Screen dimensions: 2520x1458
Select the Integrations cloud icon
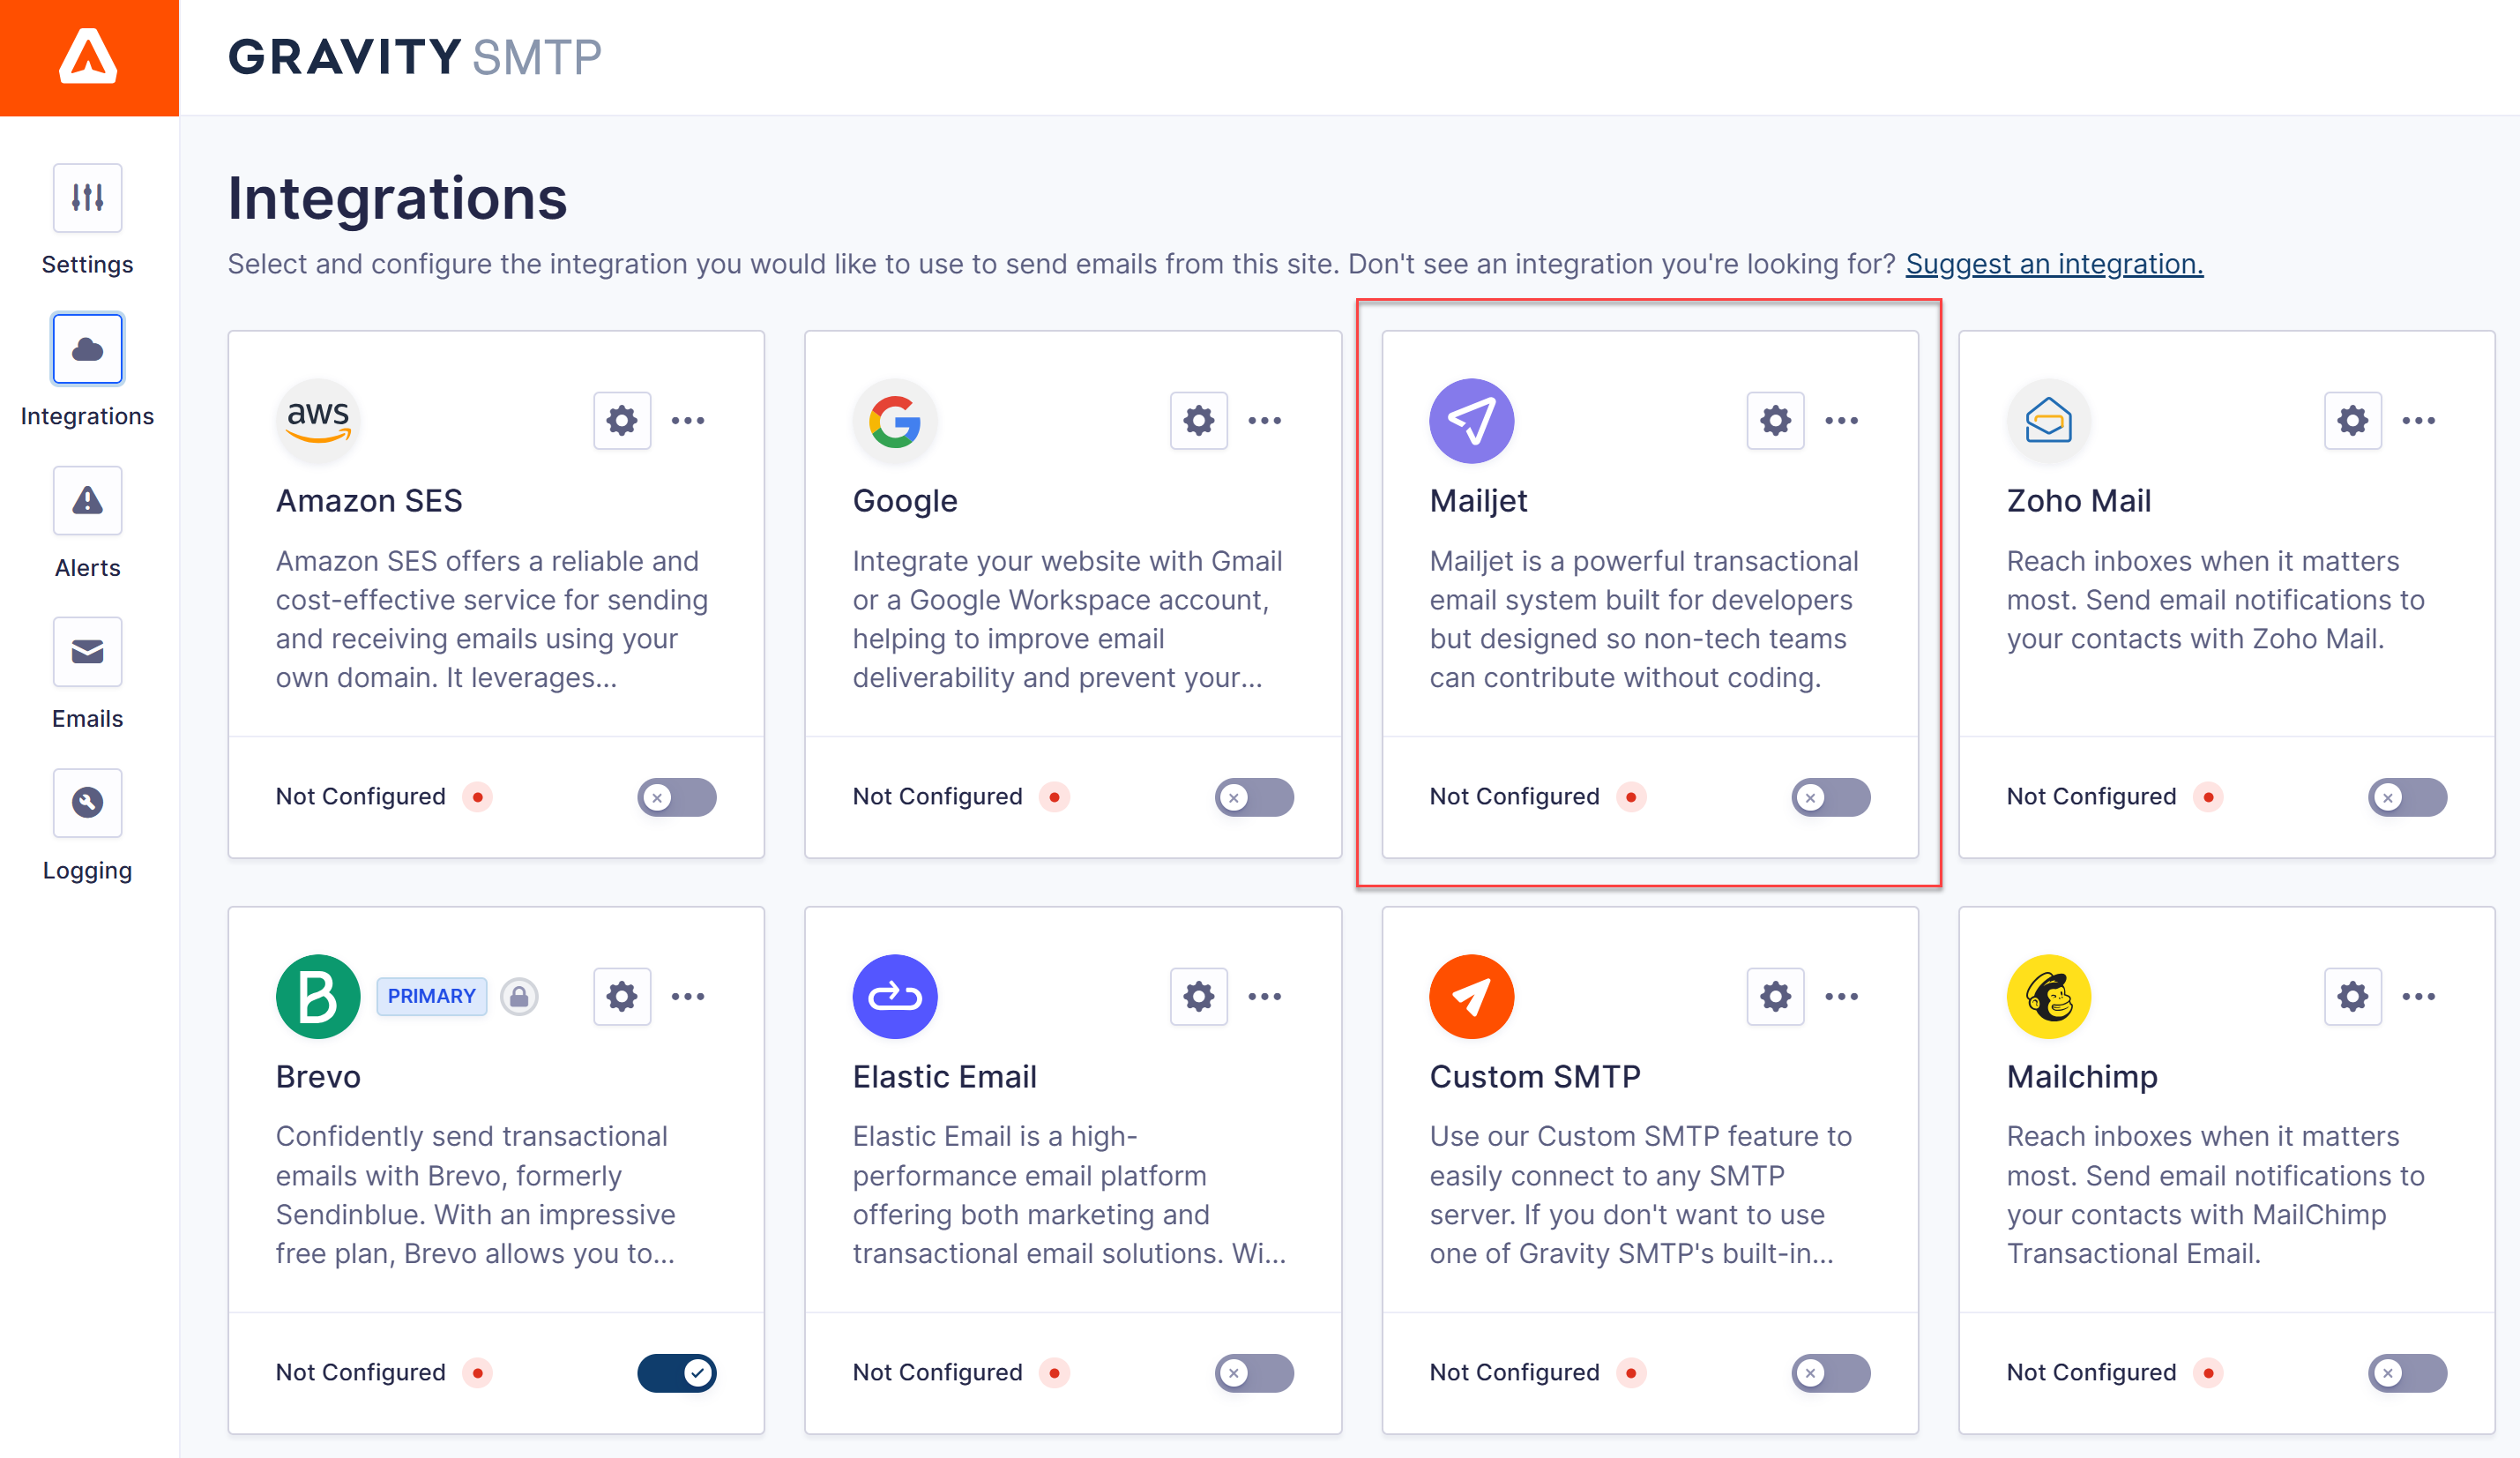[88, 349]
